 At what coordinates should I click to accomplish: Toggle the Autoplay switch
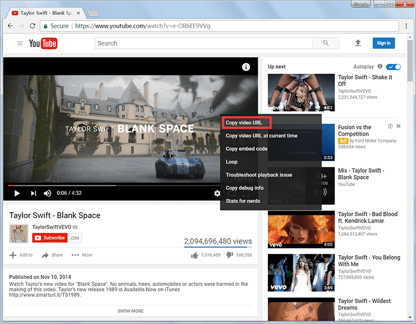(x=393, y=67)
